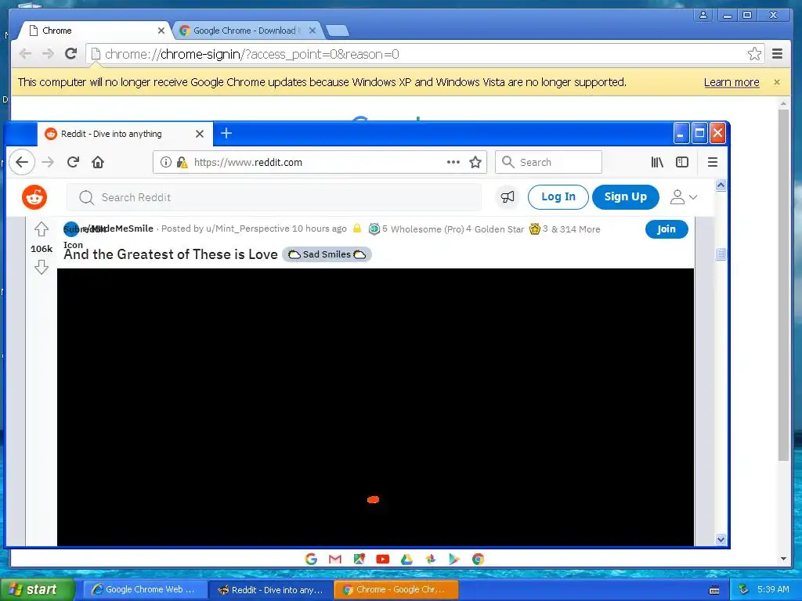Viewport: 802px width, 601px height.
Task: Click the chrome://chrome-signin address bar
Action: pyautogui.click(x=425, y=54)
